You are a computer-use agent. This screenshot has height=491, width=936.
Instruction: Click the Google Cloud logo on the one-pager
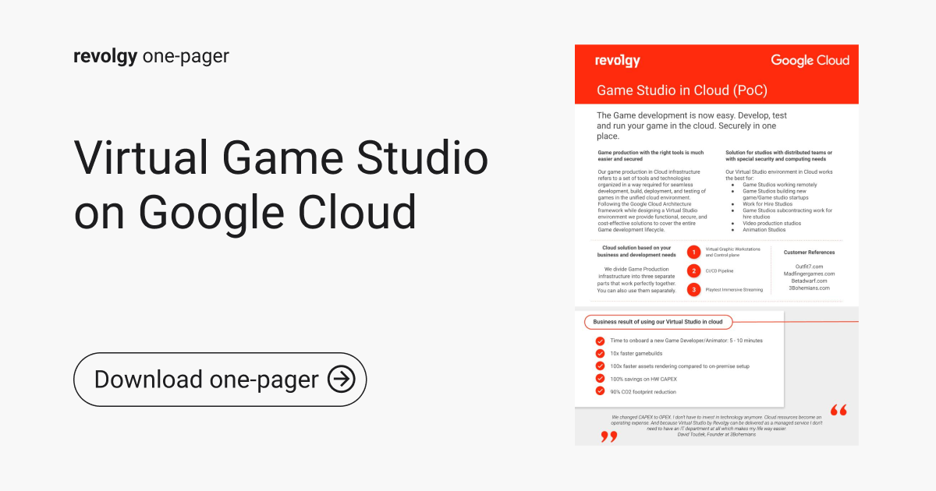(810, 60)
